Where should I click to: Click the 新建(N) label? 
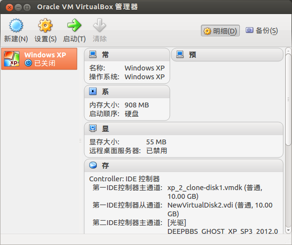click(16, 39)
